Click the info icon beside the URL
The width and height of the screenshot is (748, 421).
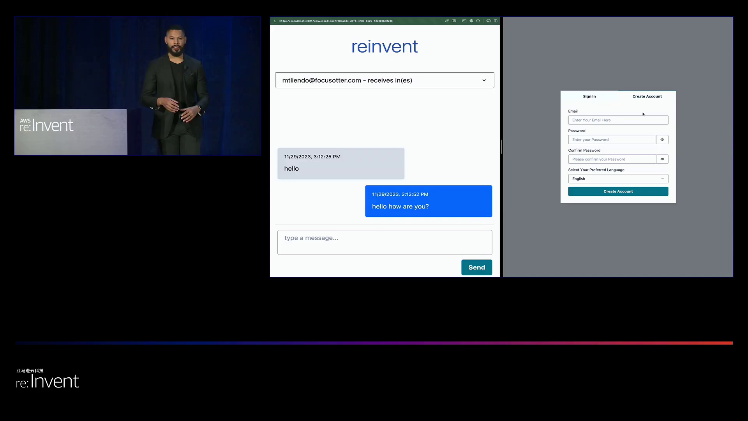coord(275,21)
